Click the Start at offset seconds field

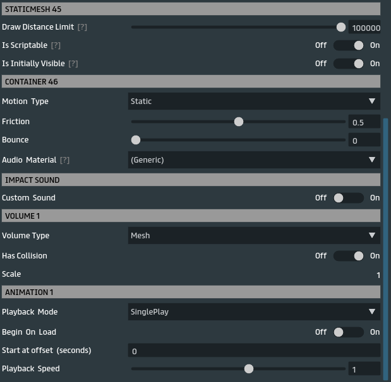[254, 350]
